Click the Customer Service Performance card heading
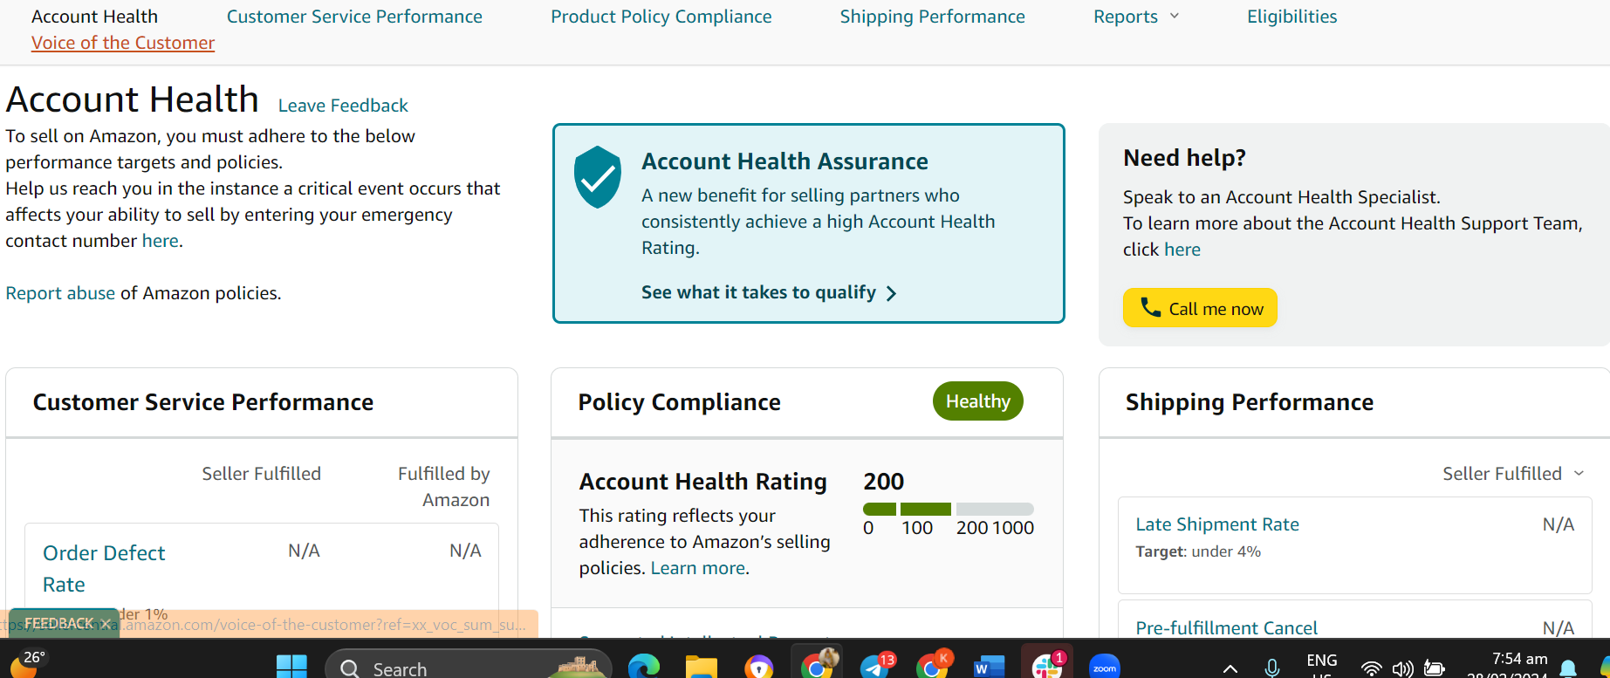The height and width of the screenshot is (678, 1610). 203,402
